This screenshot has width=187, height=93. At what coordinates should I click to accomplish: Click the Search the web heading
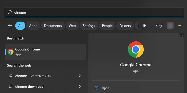click(19, 65)
